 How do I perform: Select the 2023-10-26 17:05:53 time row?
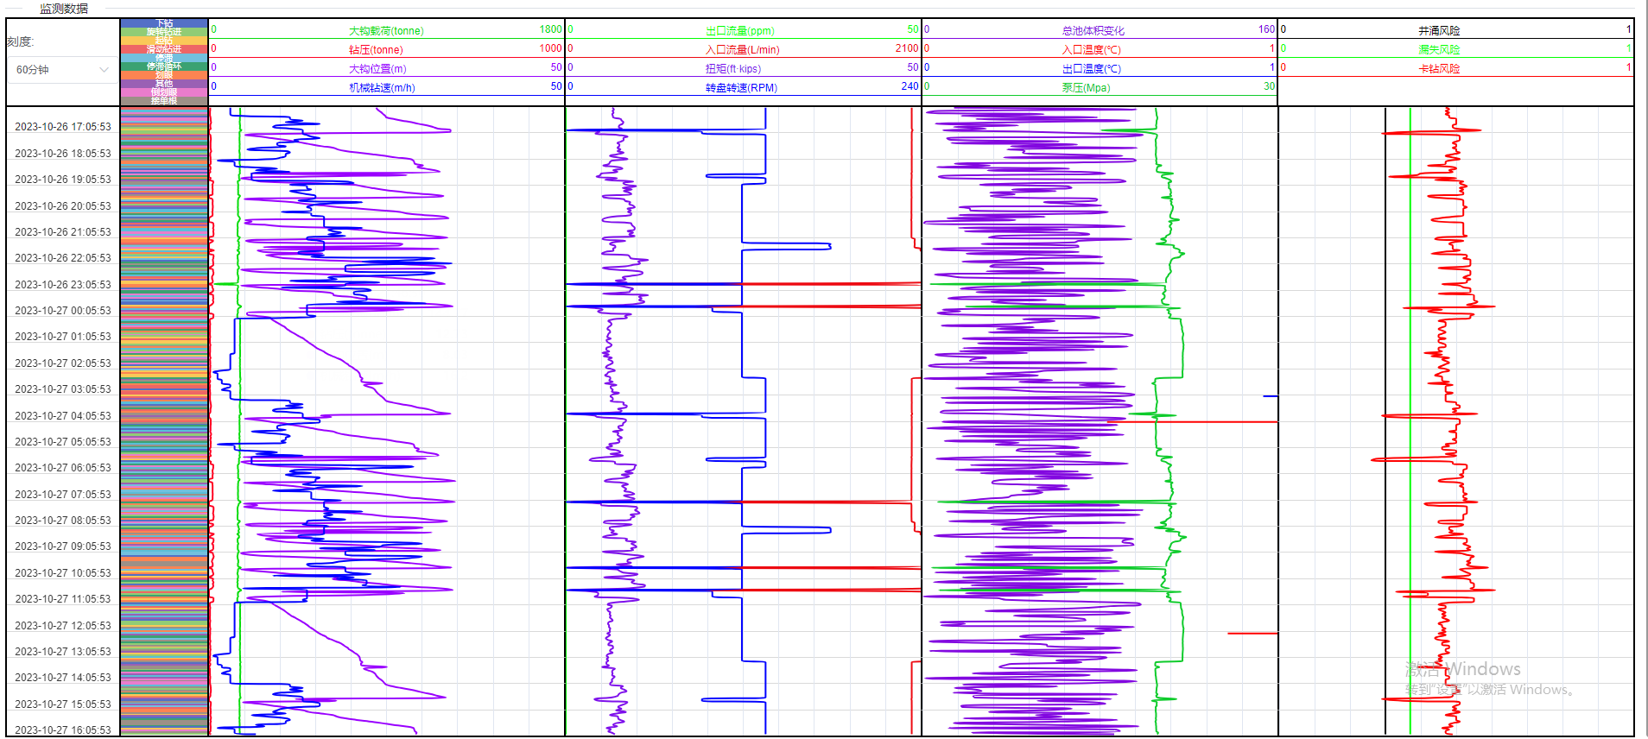point(63,127)
